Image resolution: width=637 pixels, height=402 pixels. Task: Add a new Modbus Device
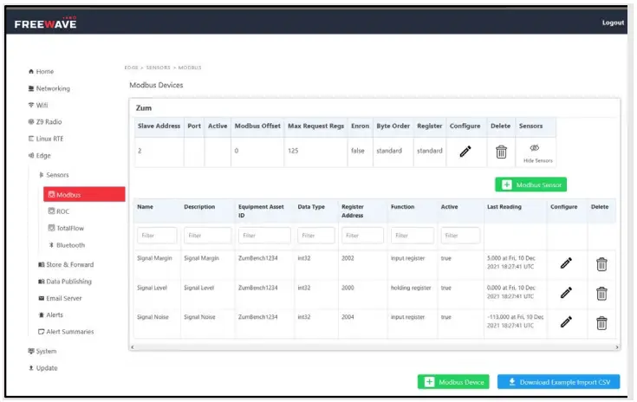pos(453,382)
